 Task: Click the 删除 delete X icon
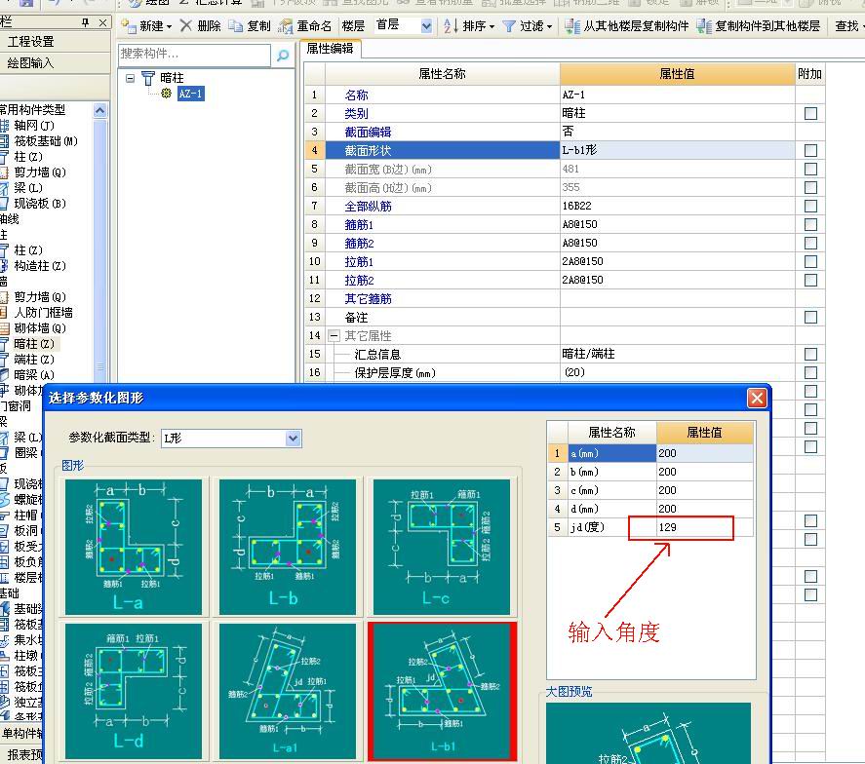(186, 25)
